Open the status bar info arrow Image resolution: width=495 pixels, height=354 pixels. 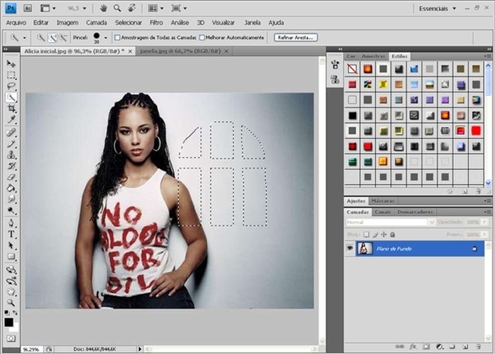(140, 349)
